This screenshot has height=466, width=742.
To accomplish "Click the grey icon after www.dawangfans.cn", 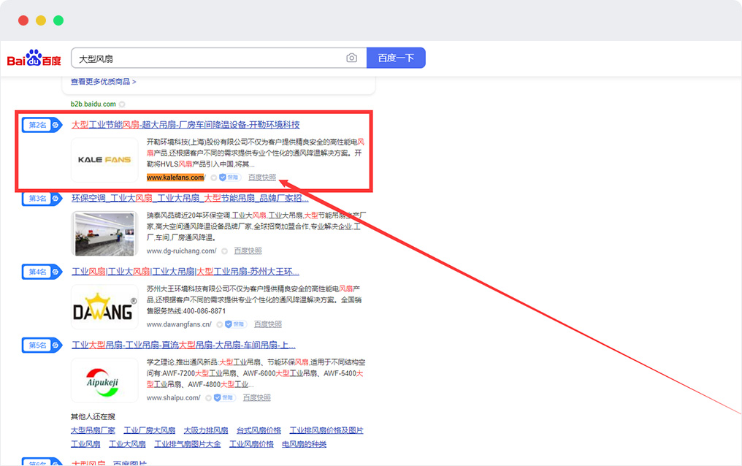I will 220,324.
